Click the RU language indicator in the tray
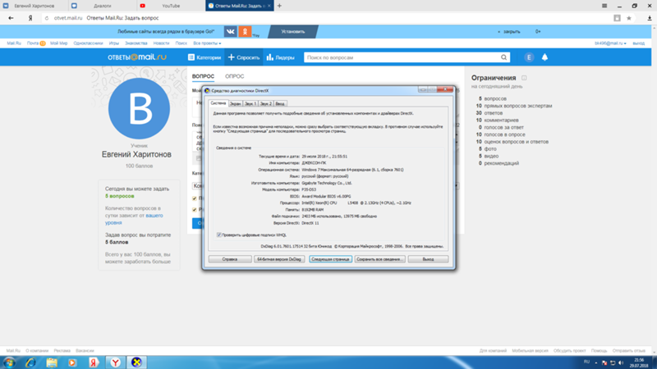The width and height of the screenshot is (657, 369). [x=586, y=362]
